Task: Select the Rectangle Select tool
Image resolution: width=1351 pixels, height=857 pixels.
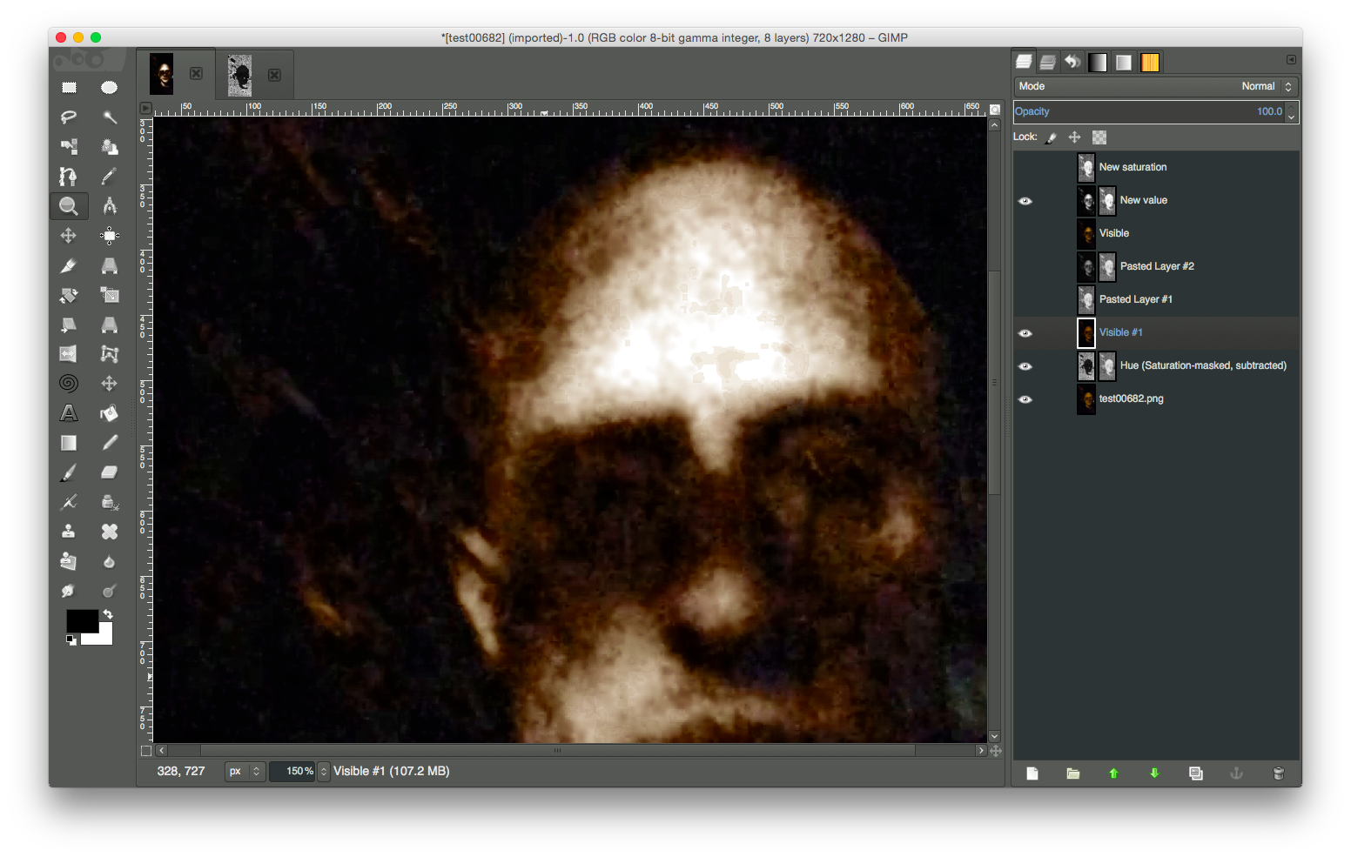Action: tap(69, 87)
